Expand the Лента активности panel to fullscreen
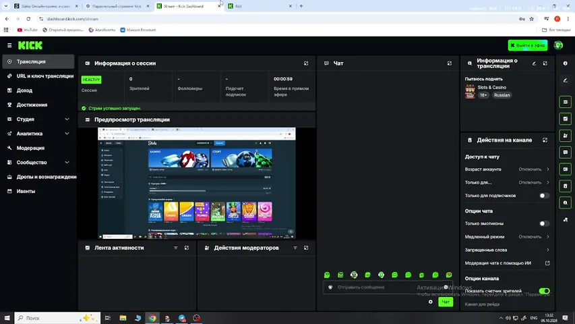Screen dimensions: 575x324 pos(187,248)
